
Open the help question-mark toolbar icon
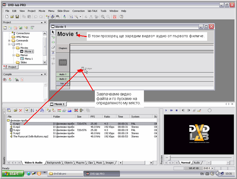click(121, 17)
